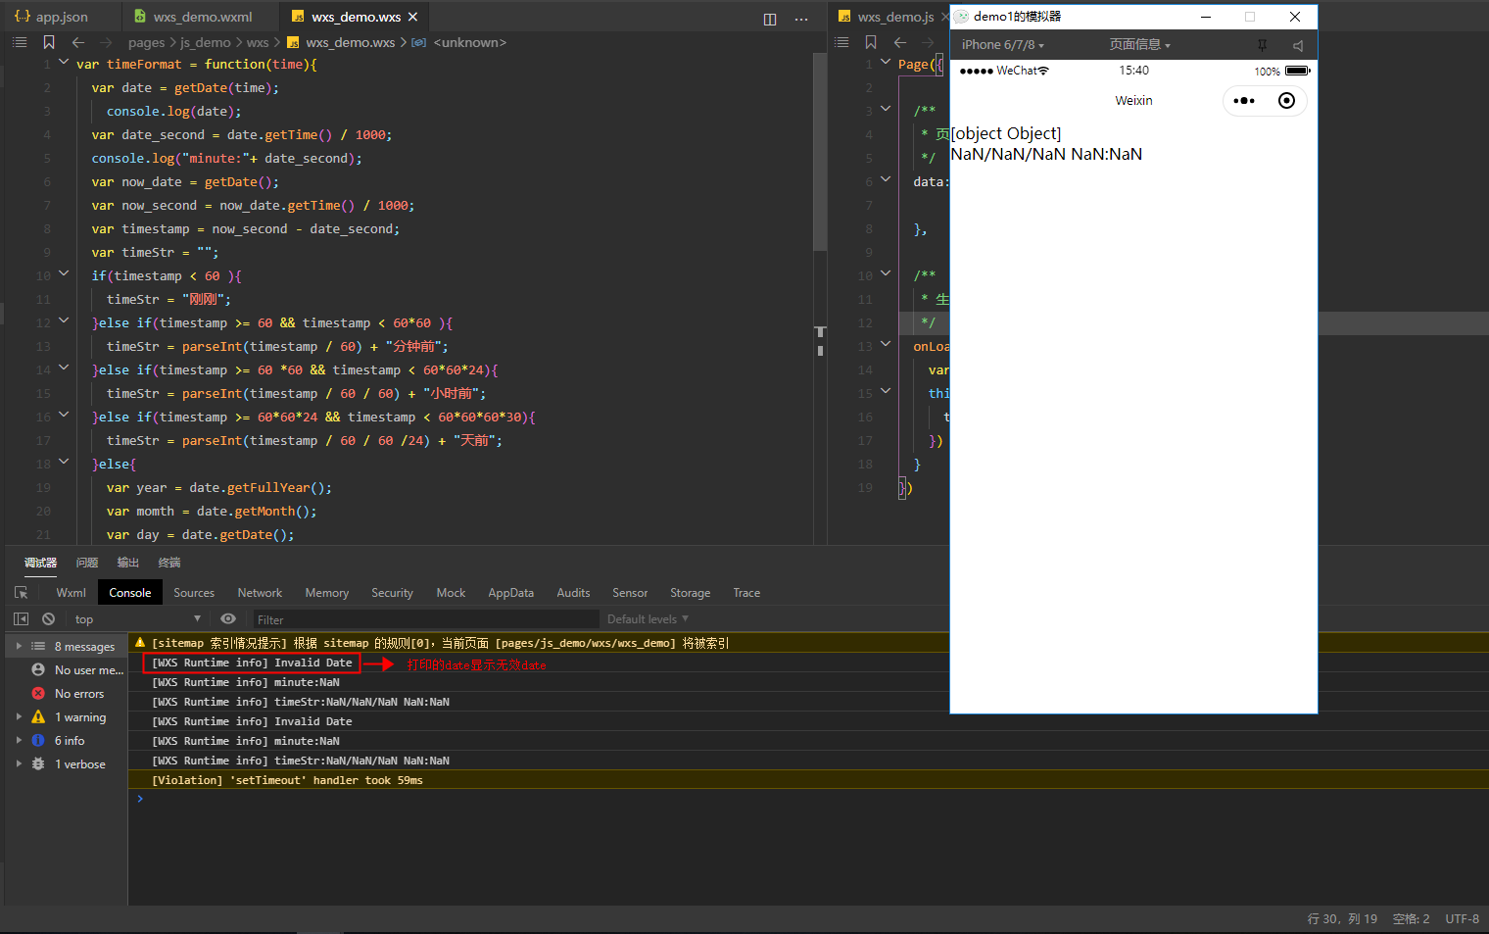This screenshot has width=1489, height=934.
Task: Click the UTF-8 encoding status item
Action: [x=1462, y=919]
